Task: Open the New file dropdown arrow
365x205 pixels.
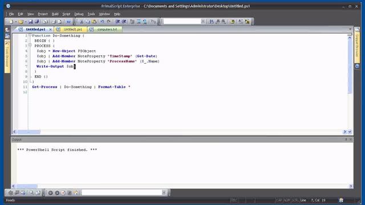Action: (15, 22)
